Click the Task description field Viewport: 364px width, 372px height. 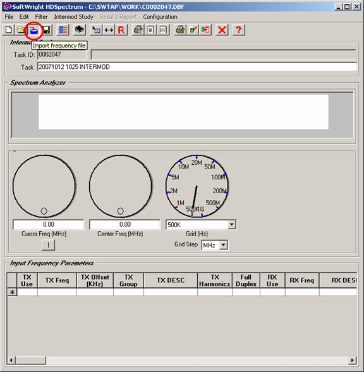click(x=197, y=67)
